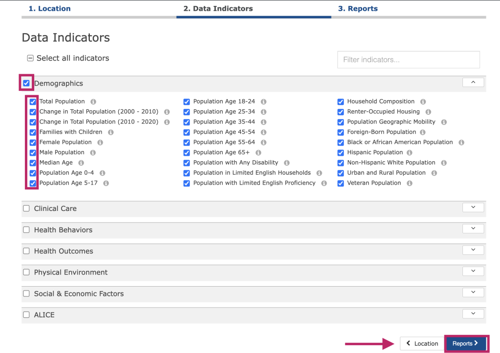Viewport: 500px width, 353px height.
Task: Click the filter indicators search field
Action: (408, 60)
